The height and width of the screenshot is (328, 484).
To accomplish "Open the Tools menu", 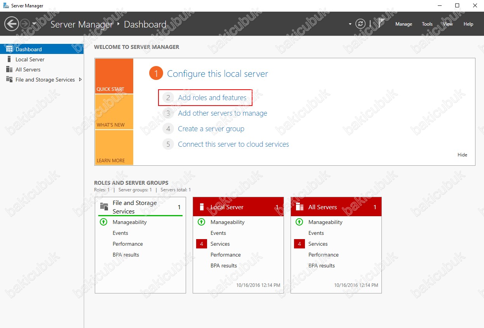I will point(427,24).
